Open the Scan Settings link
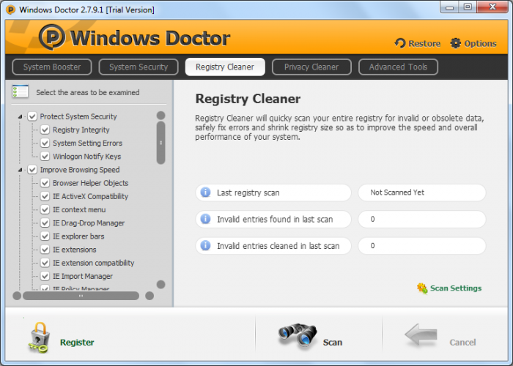This screenshot has height=366, width=513. click(x=456, y=288)
